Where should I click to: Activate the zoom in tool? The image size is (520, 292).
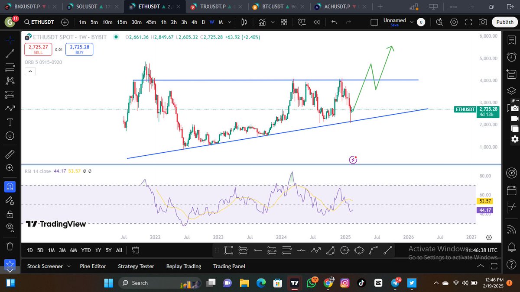point(10,168)
